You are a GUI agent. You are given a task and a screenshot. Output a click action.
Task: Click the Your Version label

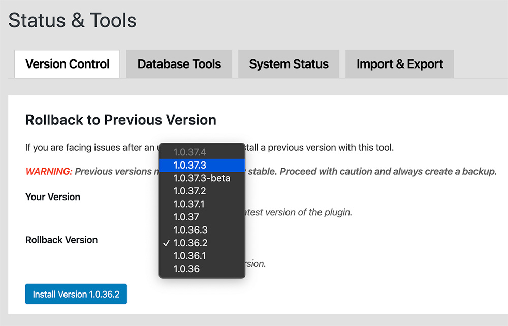pyautogui.click(x=53, y=197)
